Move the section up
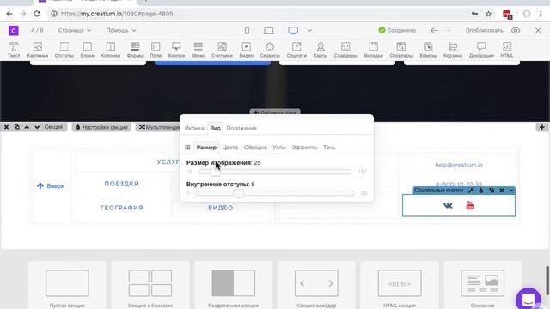The height and width of the screenshot is (309, 550). pos(27,127)
